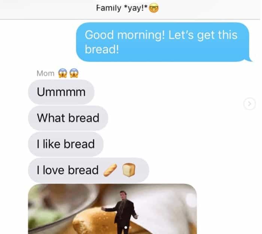Image resolution: width=262 pixels, height=234 pixels.
Task: Click the baguette emoji
Action: pyautogui.click(x=110, y=170)
